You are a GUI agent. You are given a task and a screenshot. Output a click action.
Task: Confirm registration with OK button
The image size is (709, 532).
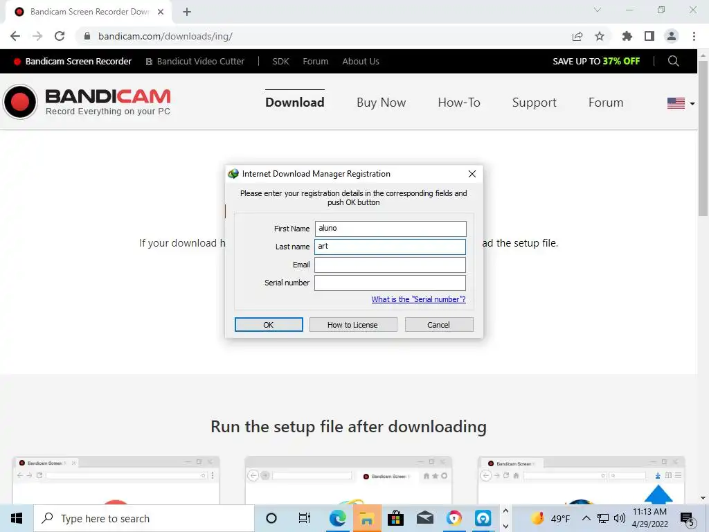coord(269,325)
